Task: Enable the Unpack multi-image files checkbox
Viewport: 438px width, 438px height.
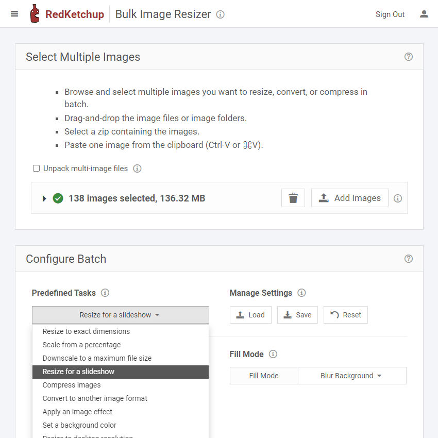Action: tap(36, 169)
